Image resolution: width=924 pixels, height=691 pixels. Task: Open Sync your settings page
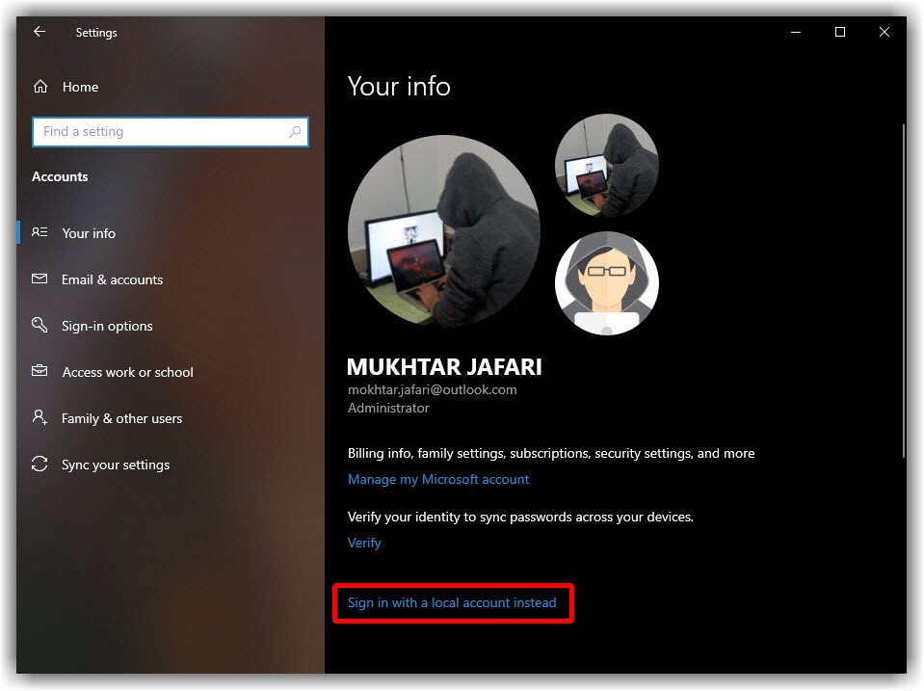[116, 465]
